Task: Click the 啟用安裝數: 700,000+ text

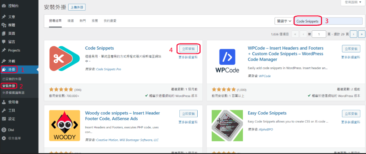Action: pyautogui.click(x=64, y=96)
